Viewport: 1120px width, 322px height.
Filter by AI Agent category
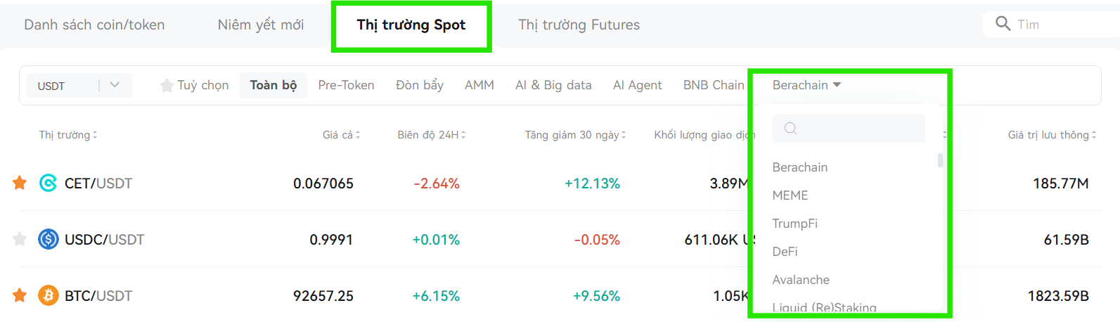pos(637,85)
